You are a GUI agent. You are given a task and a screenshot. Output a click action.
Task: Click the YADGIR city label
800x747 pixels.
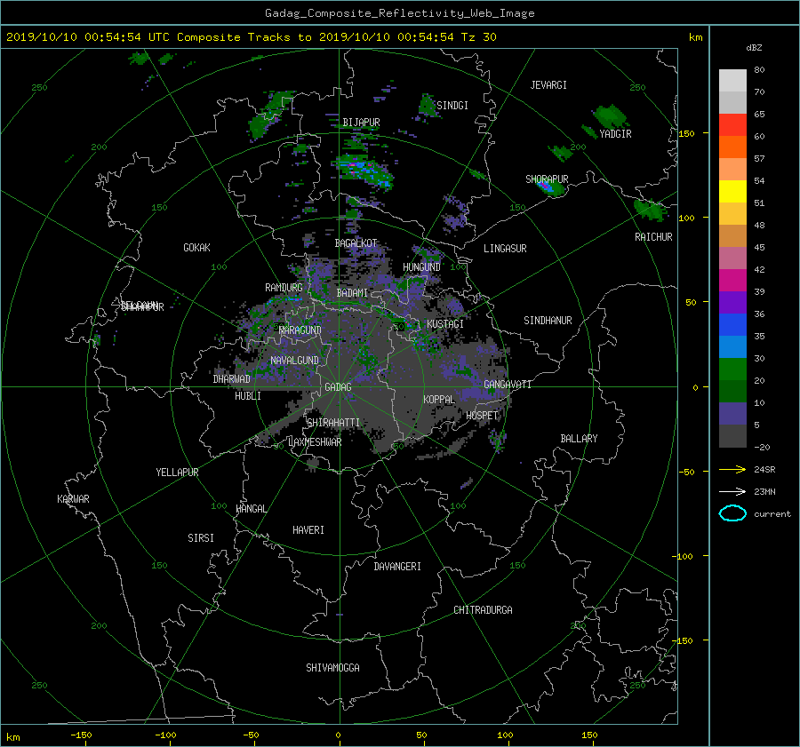tap(615, 134)
